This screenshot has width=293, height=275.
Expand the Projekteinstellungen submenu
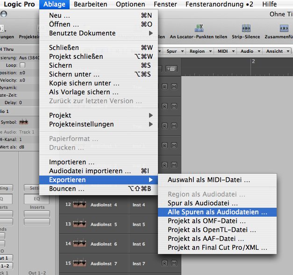coord(99,124)
